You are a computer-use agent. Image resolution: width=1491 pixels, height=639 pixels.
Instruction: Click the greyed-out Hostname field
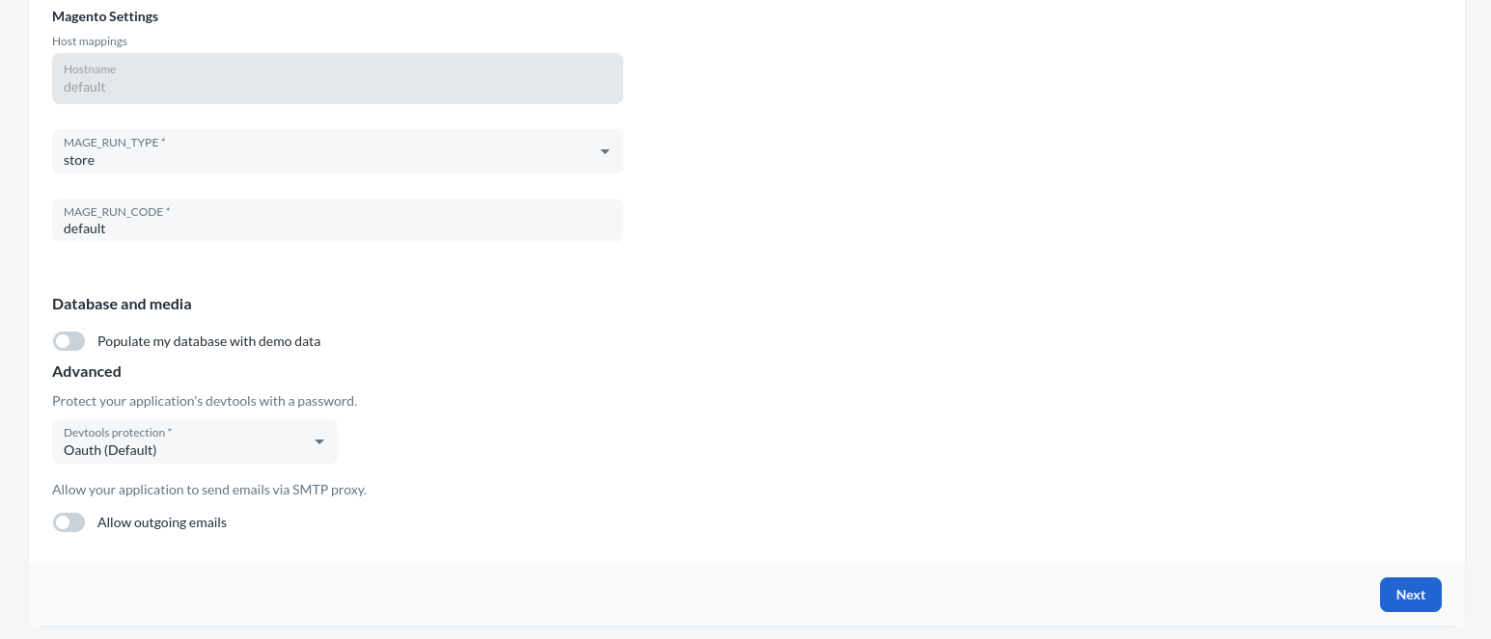(338, 79)
